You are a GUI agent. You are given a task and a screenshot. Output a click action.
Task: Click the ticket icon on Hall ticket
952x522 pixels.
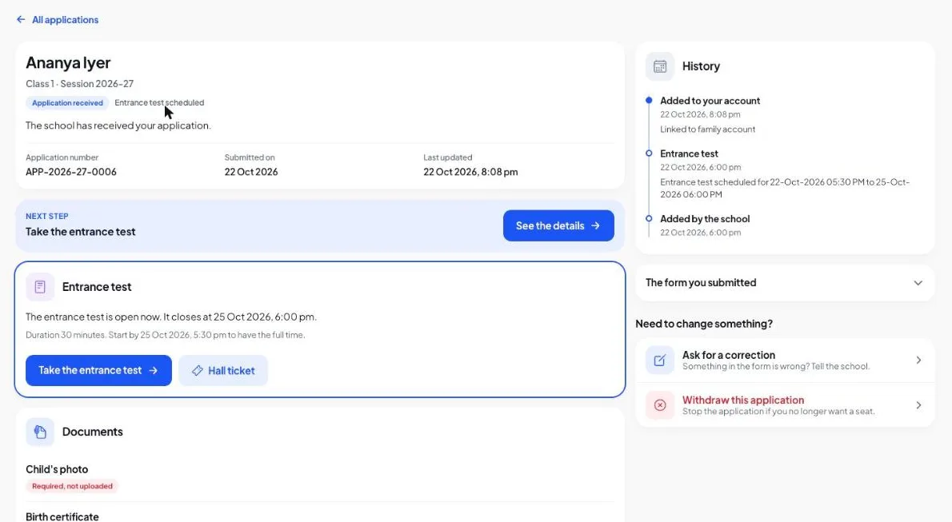click(198, 370)
